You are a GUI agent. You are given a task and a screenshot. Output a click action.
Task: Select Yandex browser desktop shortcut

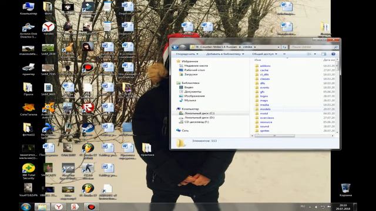pyautogui.click(x=48, y=29)
